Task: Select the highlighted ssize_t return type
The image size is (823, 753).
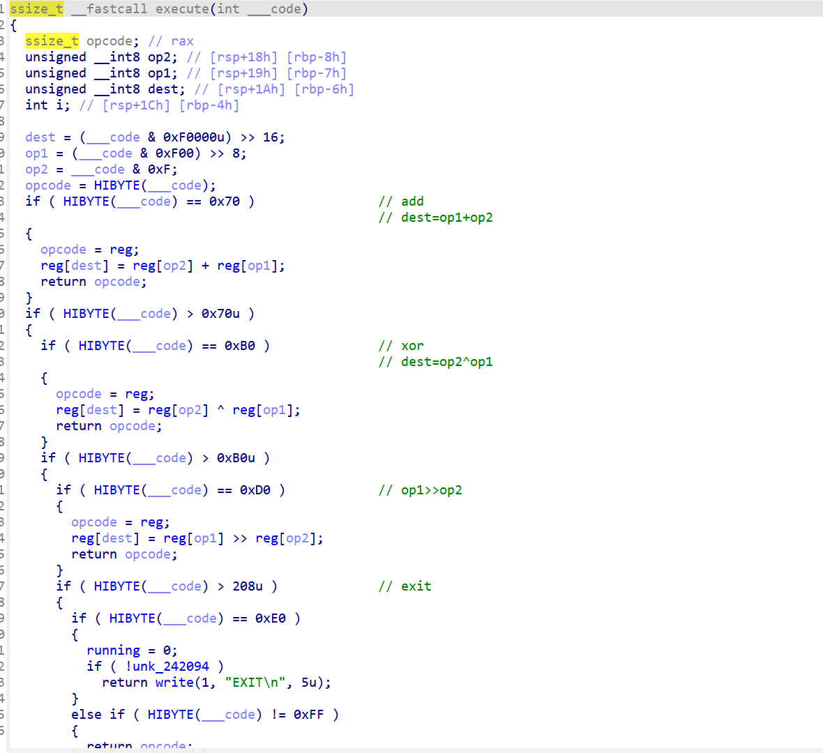Action: click(x=36, y=8)
